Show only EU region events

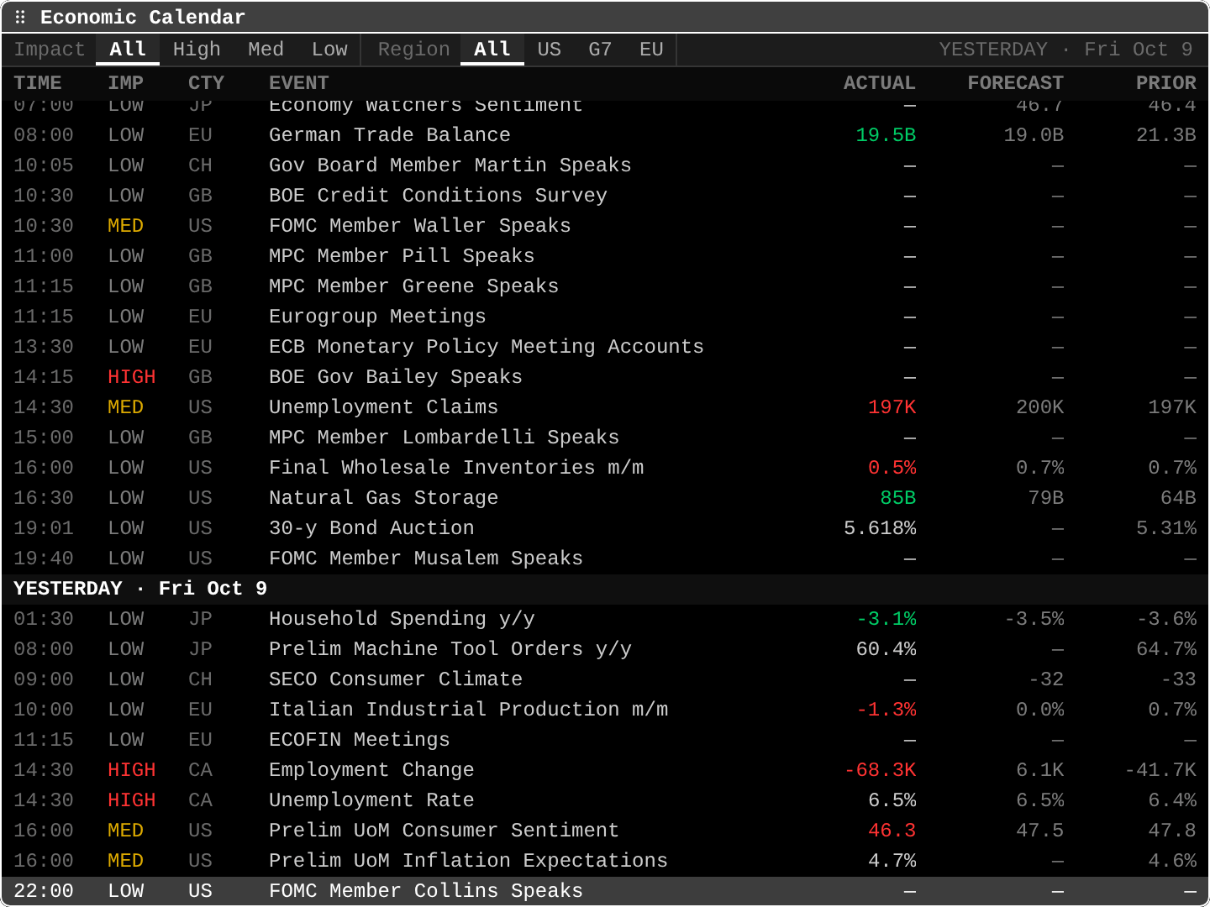(651, 50)
